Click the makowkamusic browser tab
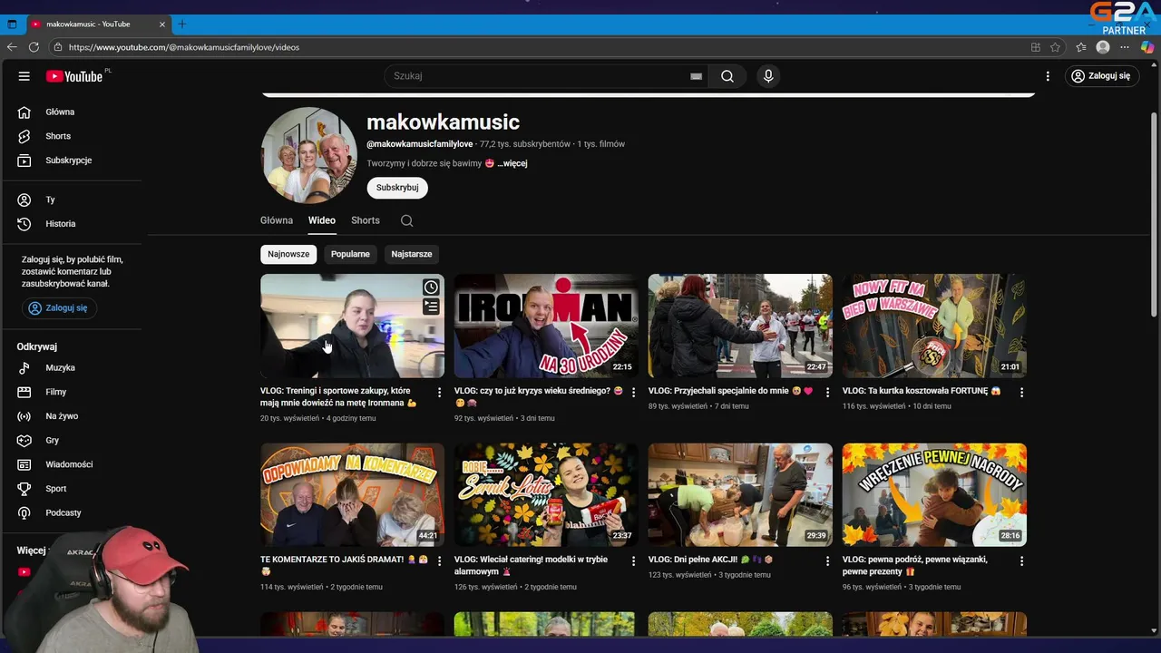Image resolution: width=1161 pixels, height=653 pixels. [x=98, y=24]
